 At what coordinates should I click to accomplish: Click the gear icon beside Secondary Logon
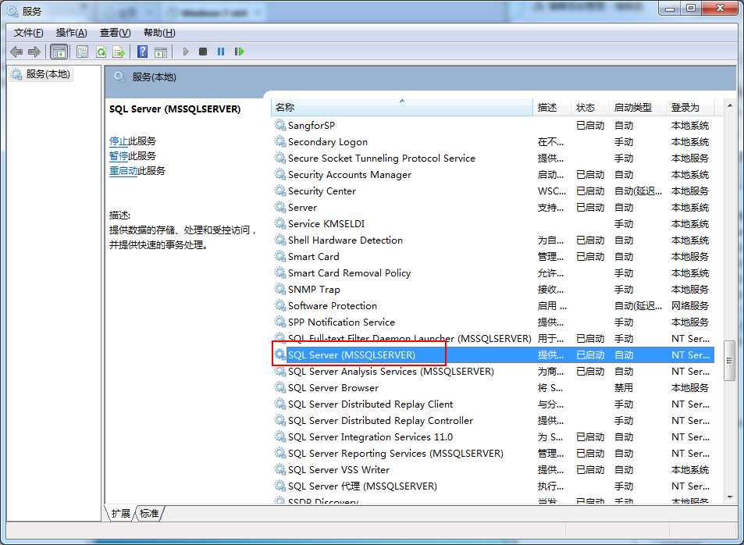[280, 141]
